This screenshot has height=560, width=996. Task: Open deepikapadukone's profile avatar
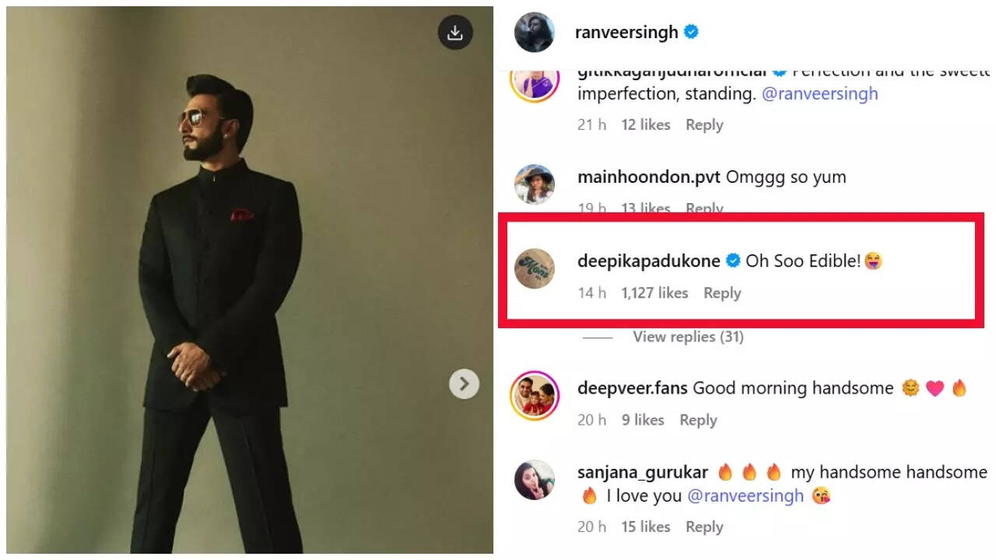pos(534,268)
